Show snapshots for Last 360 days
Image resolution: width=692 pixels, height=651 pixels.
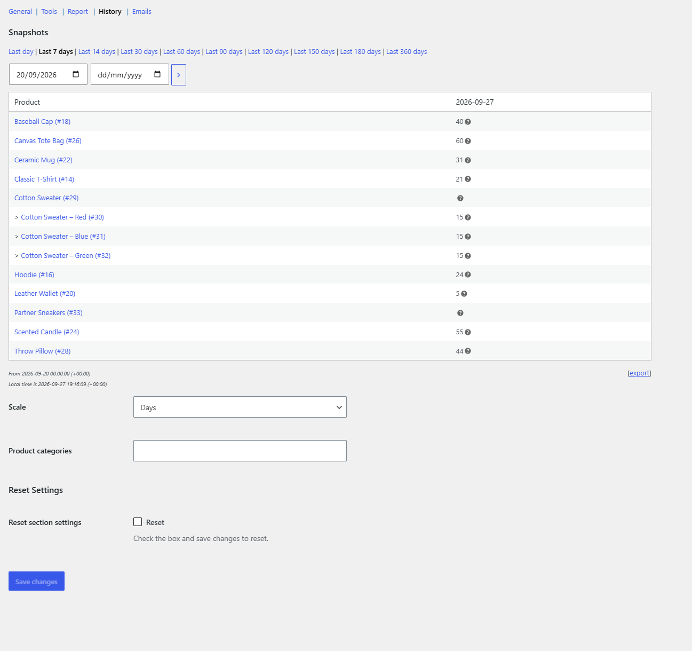pyautogui.click(x=407, y=52)
